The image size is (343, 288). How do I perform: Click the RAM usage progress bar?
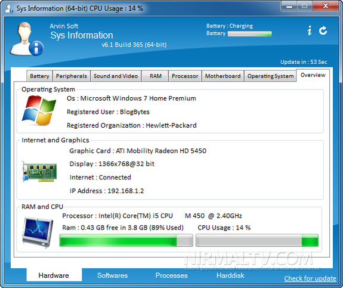coord(126,240)
